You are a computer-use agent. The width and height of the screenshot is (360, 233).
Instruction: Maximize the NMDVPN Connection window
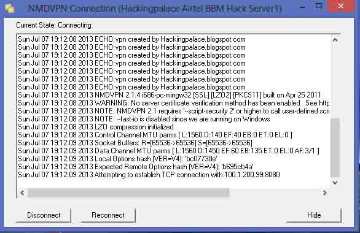pyautogui.click(x=318, y=6)
